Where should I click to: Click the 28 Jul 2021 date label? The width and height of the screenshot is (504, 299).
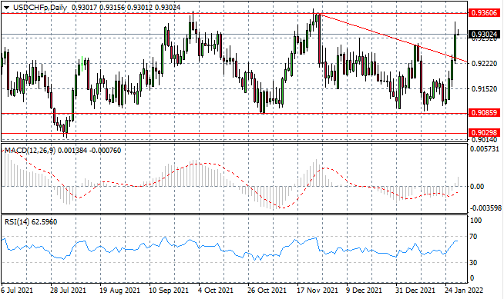tap(68, 291)
